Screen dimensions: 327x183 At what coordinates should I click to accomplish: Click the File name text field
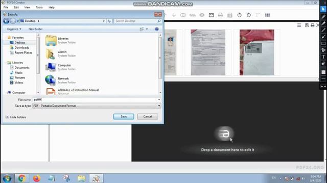click(95, 100)
